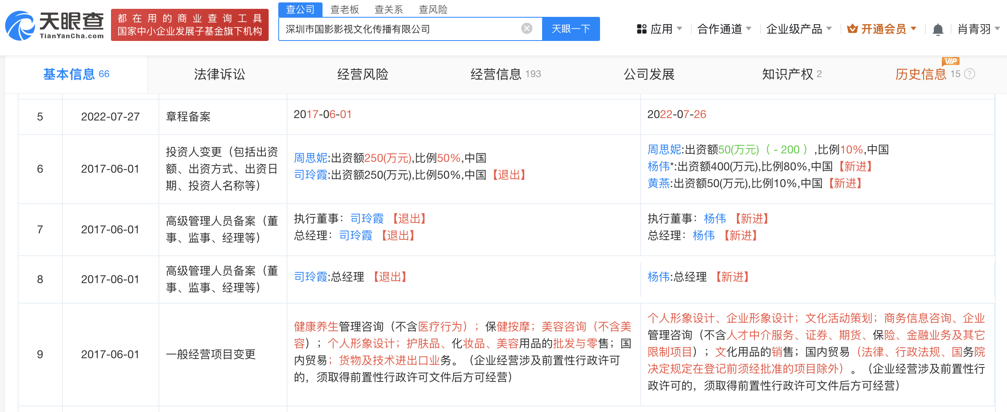This screenshot has height=412, width=1007.
Task: Open notifications bell icon
Action: [x=938, y=29]
